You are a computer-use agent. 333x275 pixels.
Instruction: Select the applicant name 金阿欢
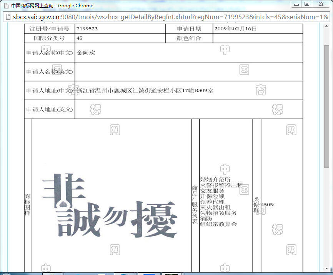click(x=86, y=53)
